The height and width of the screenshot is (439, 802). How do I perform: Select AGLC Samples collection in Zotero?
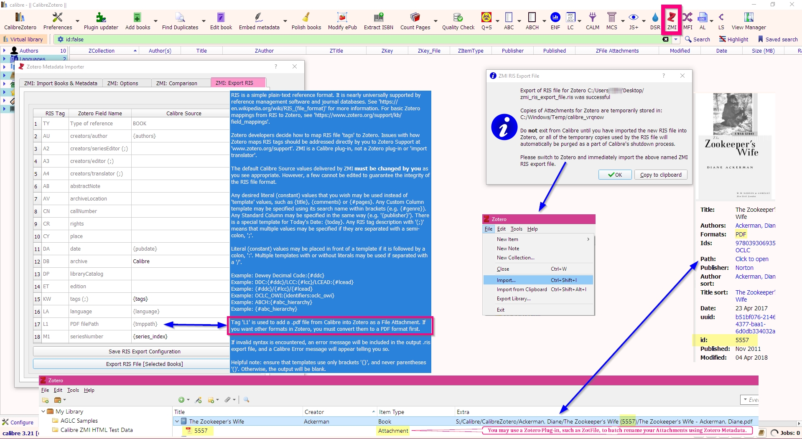tap(79, 421)
